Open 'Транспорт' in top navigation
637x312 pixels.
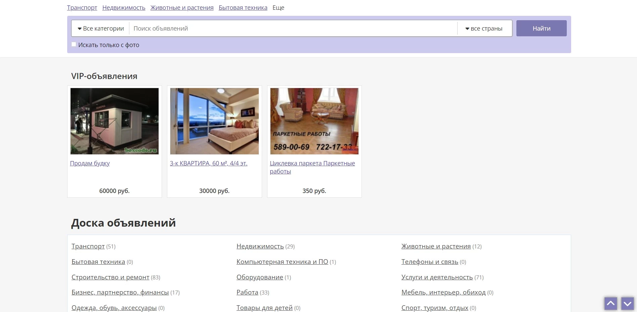pyautogui.click(x=82, y=8)
